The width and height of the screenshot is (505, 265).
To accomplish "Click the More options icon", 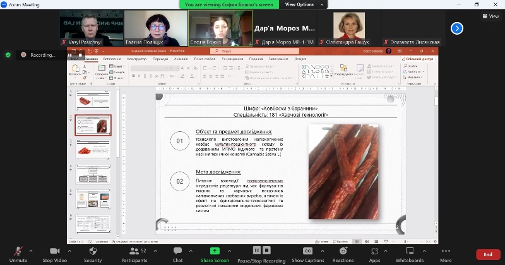I will pyautogui.click(x=446, y=252).
